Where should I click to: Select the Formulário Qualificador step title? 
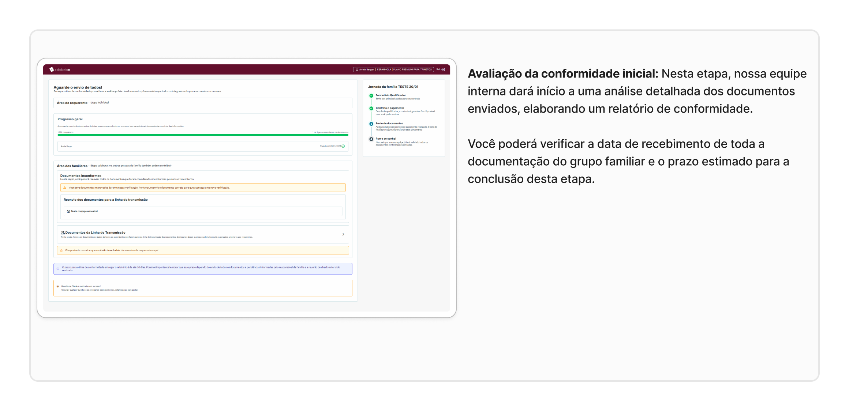[390, 95]
